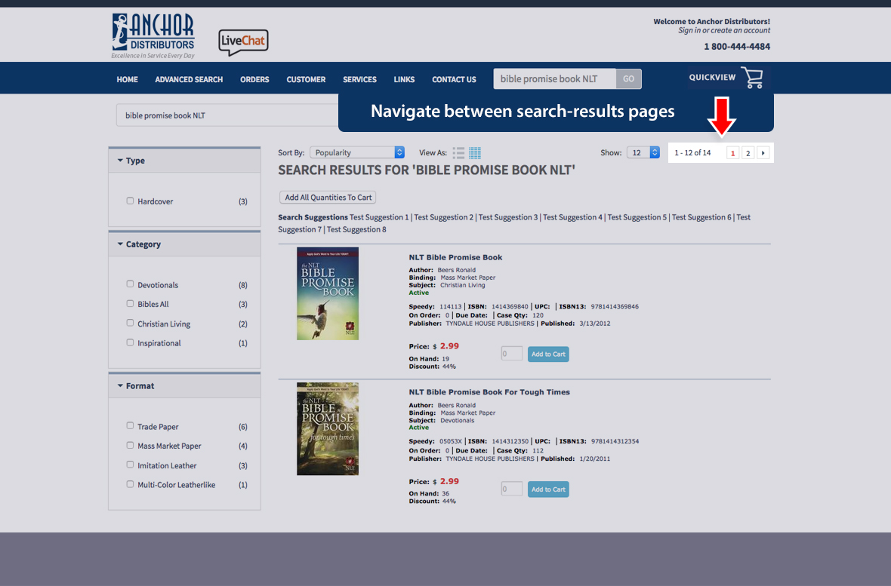This screenshot has width=891, height=586.
Task: Go to results page 2
Action: click(x=748, y=153)
